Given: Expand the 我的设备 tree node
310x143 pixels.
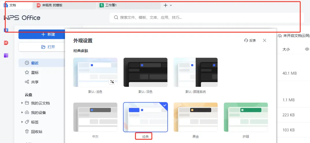Looking at the screenshot, I should pos(22,112).
